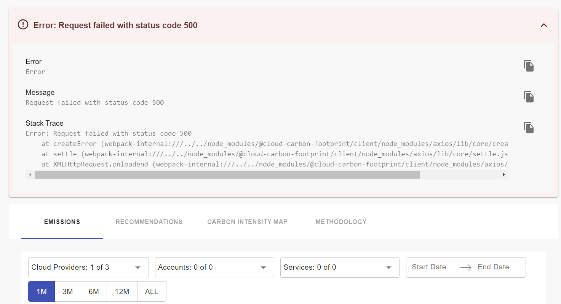Collapse the error banner with the chevron
Image resolution: width=561 pixels, height=304 pixels.
(544, 25)
